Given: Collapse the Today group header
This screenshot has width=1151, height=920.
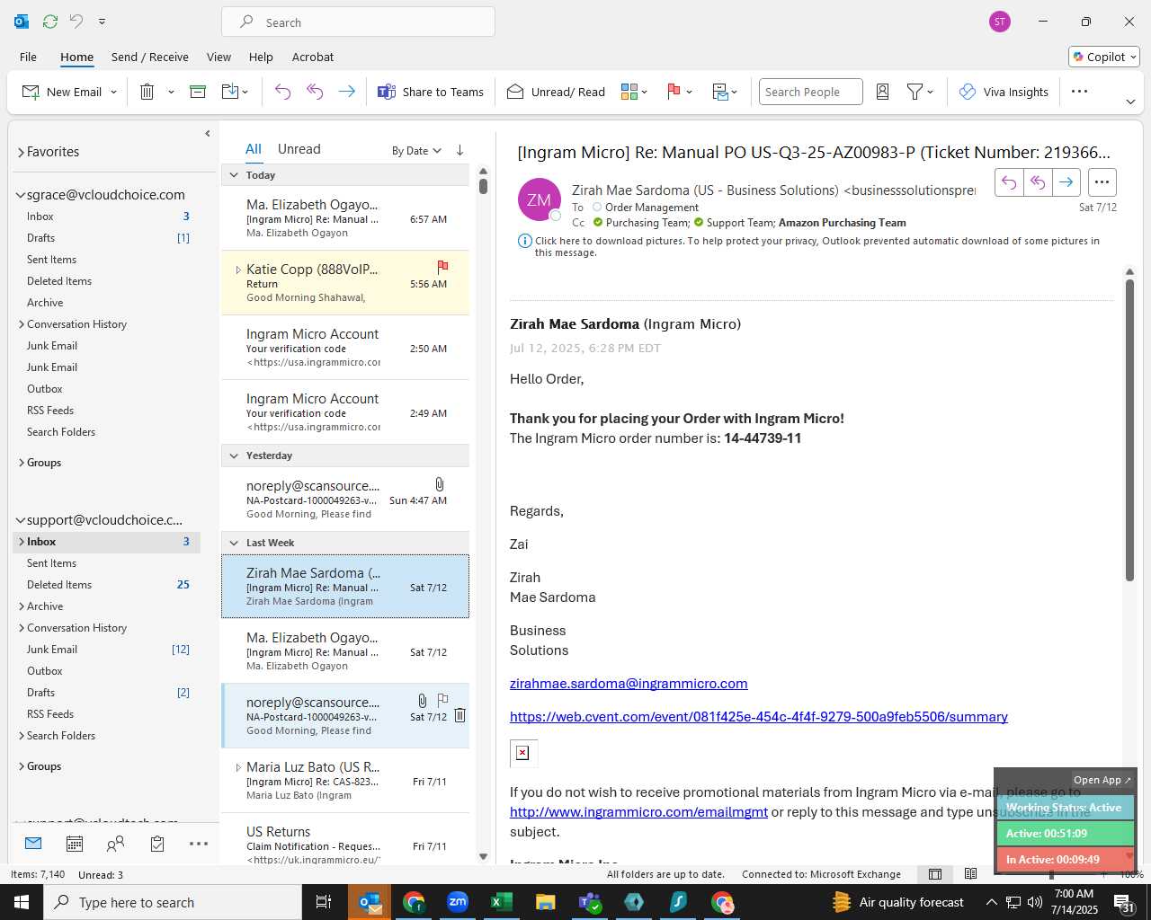Looking at the screenshot, I should pos(234,175).
